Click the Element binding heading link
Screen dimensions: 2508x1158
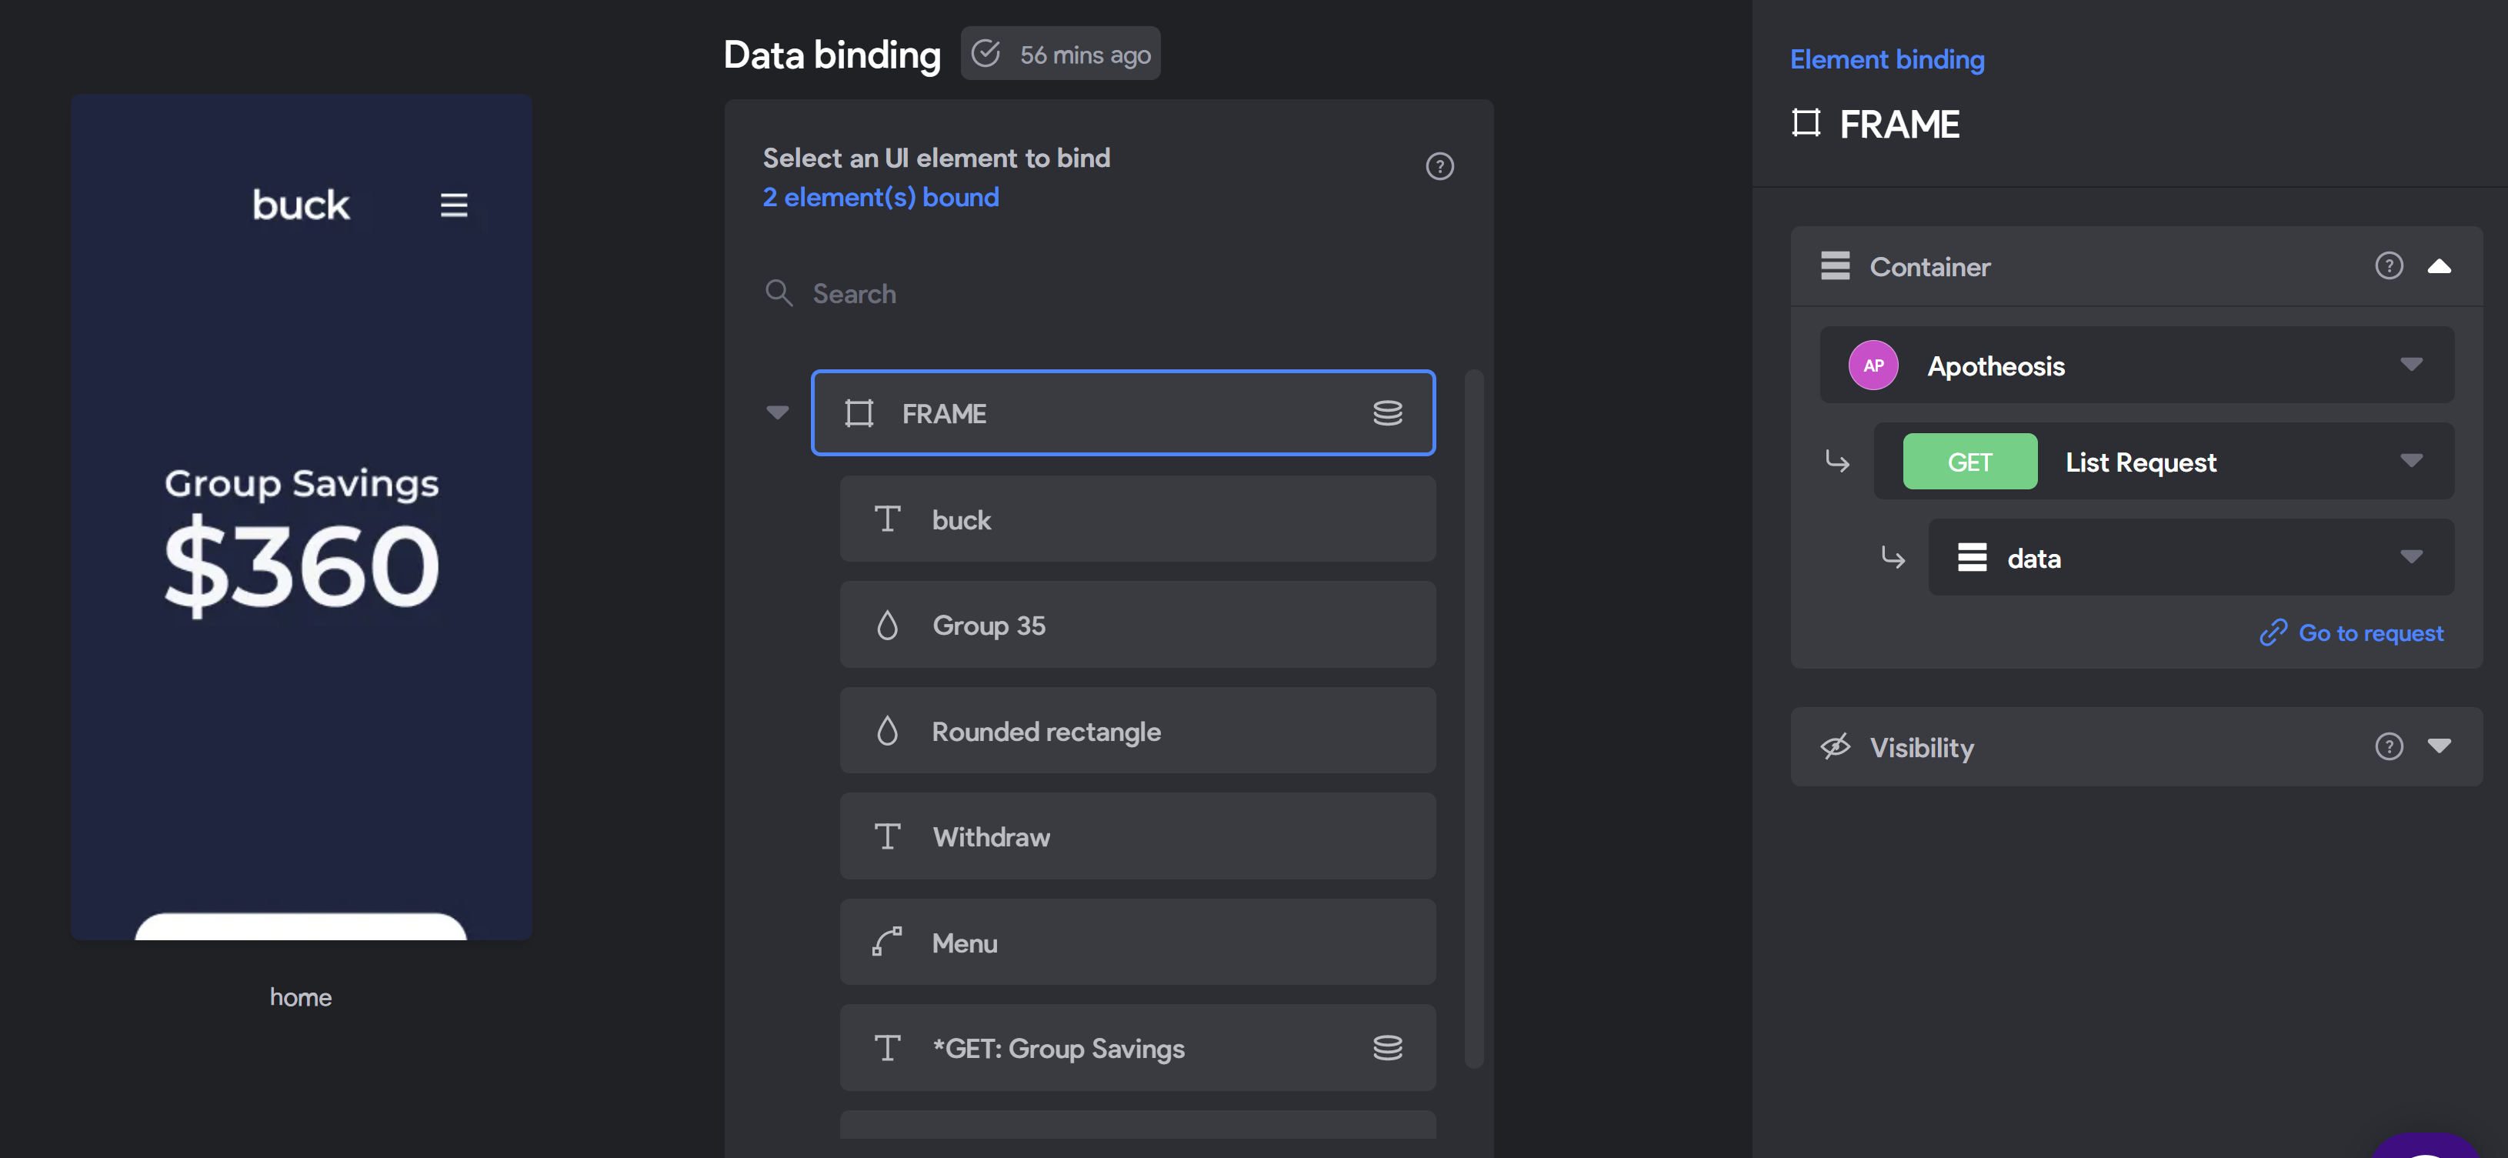click(x=1887, y=59)
